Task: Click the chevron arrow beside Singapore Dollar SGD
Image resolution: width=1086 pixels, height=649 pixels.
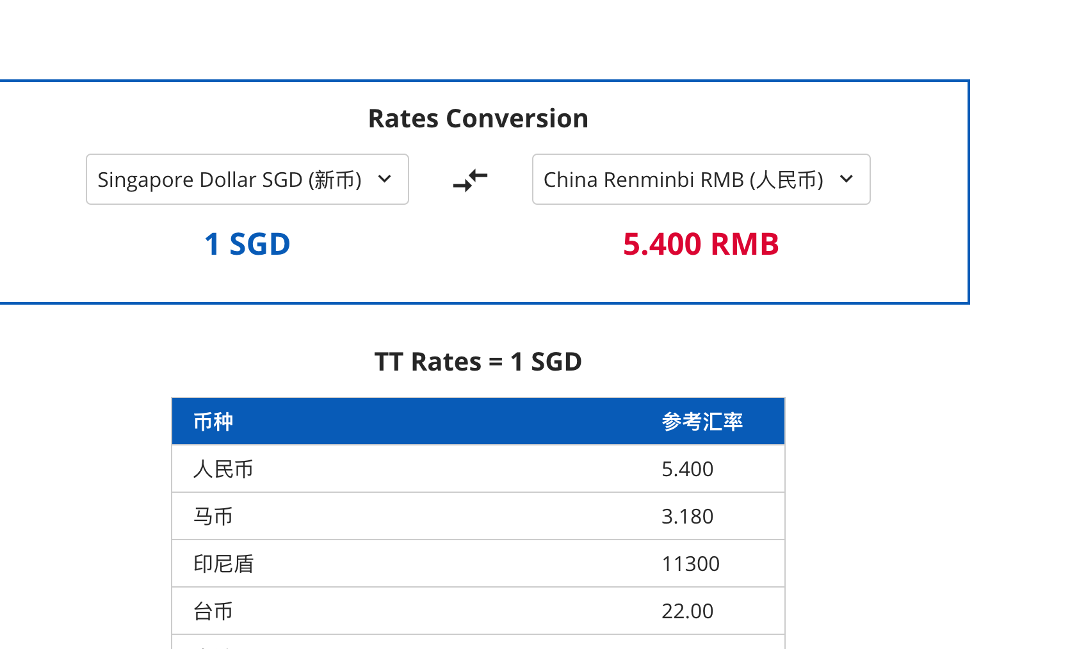Action: [385, 179]
